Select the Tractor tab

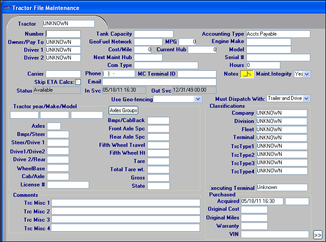click(x=27, y=23)
